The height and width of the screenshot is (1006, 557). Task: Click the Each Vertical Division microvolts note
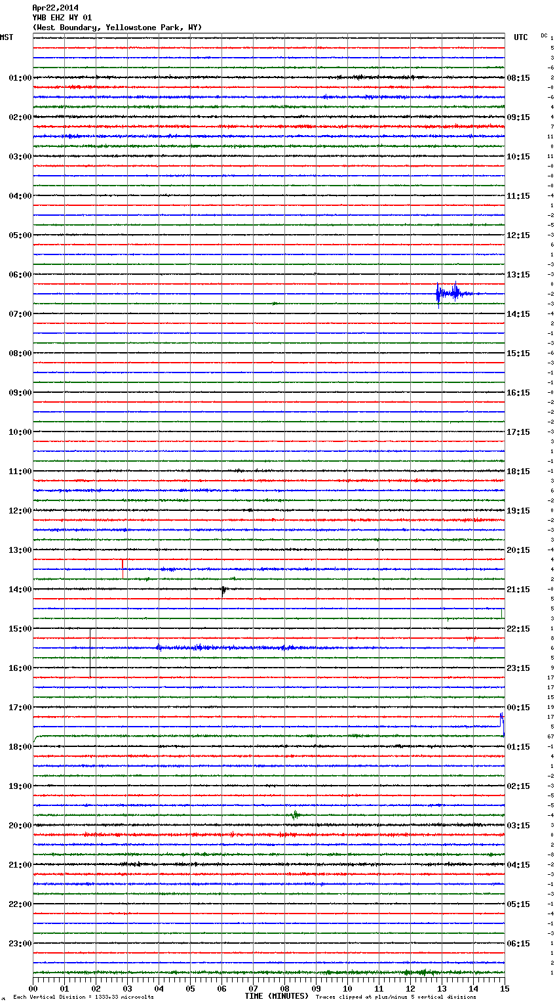(x=83, y=997)
